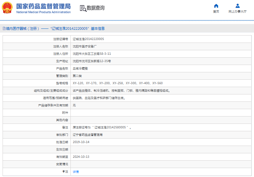Select registration number 辽械注准20142220005 in table

[x=88, y=39]
